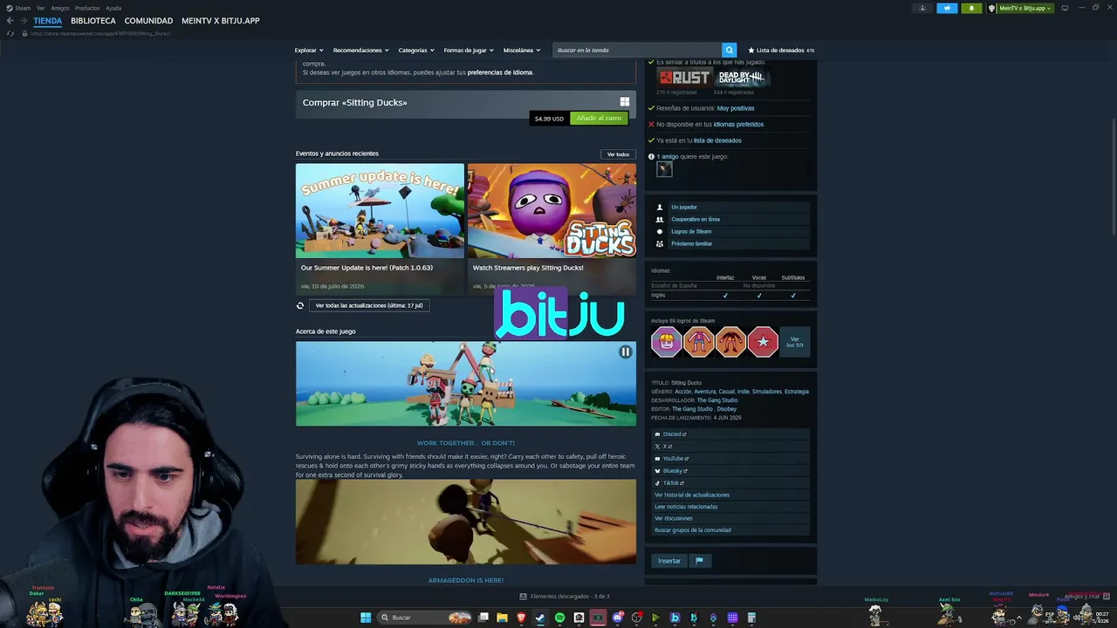Screen dimensions: 1117x628
Task: Open the Productos menu
Action: click(87, 8)
